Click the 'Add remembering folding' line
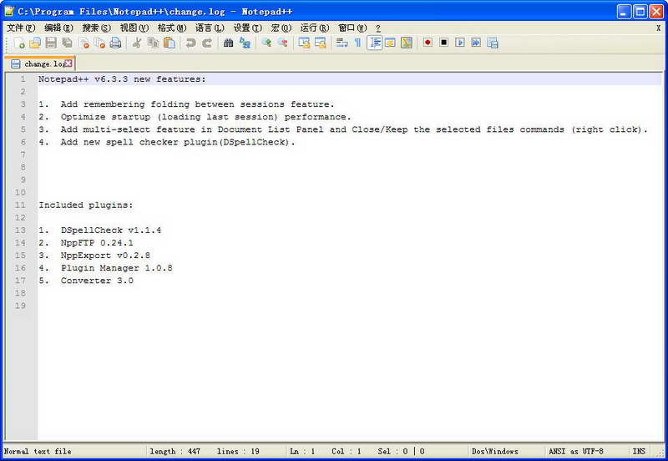Viewport: 668px width, 461px height. coord(186,104)
